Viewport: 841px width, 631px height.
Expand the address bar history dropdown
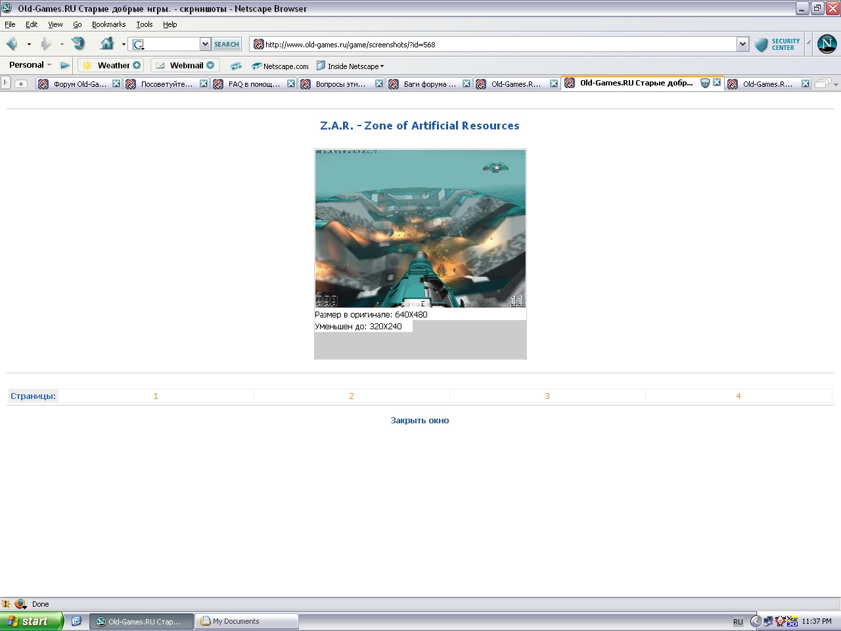(742, 44)
